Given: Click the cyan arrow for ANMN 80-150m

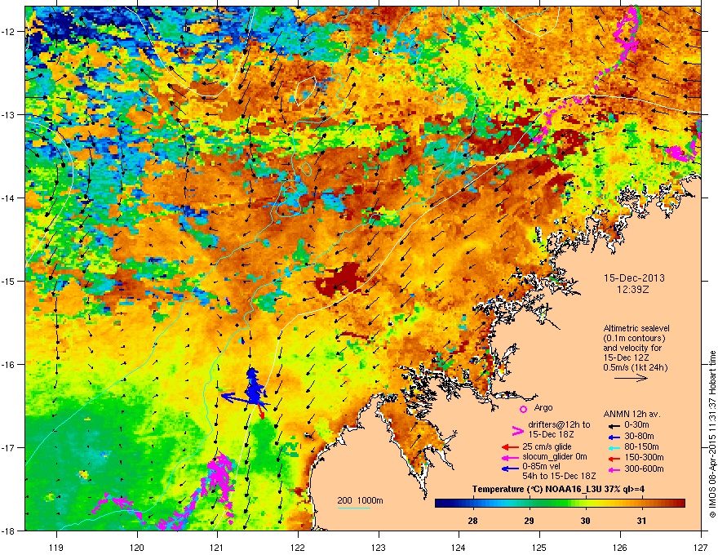Looking at the screenshot, I should click(x=613, y=447).
